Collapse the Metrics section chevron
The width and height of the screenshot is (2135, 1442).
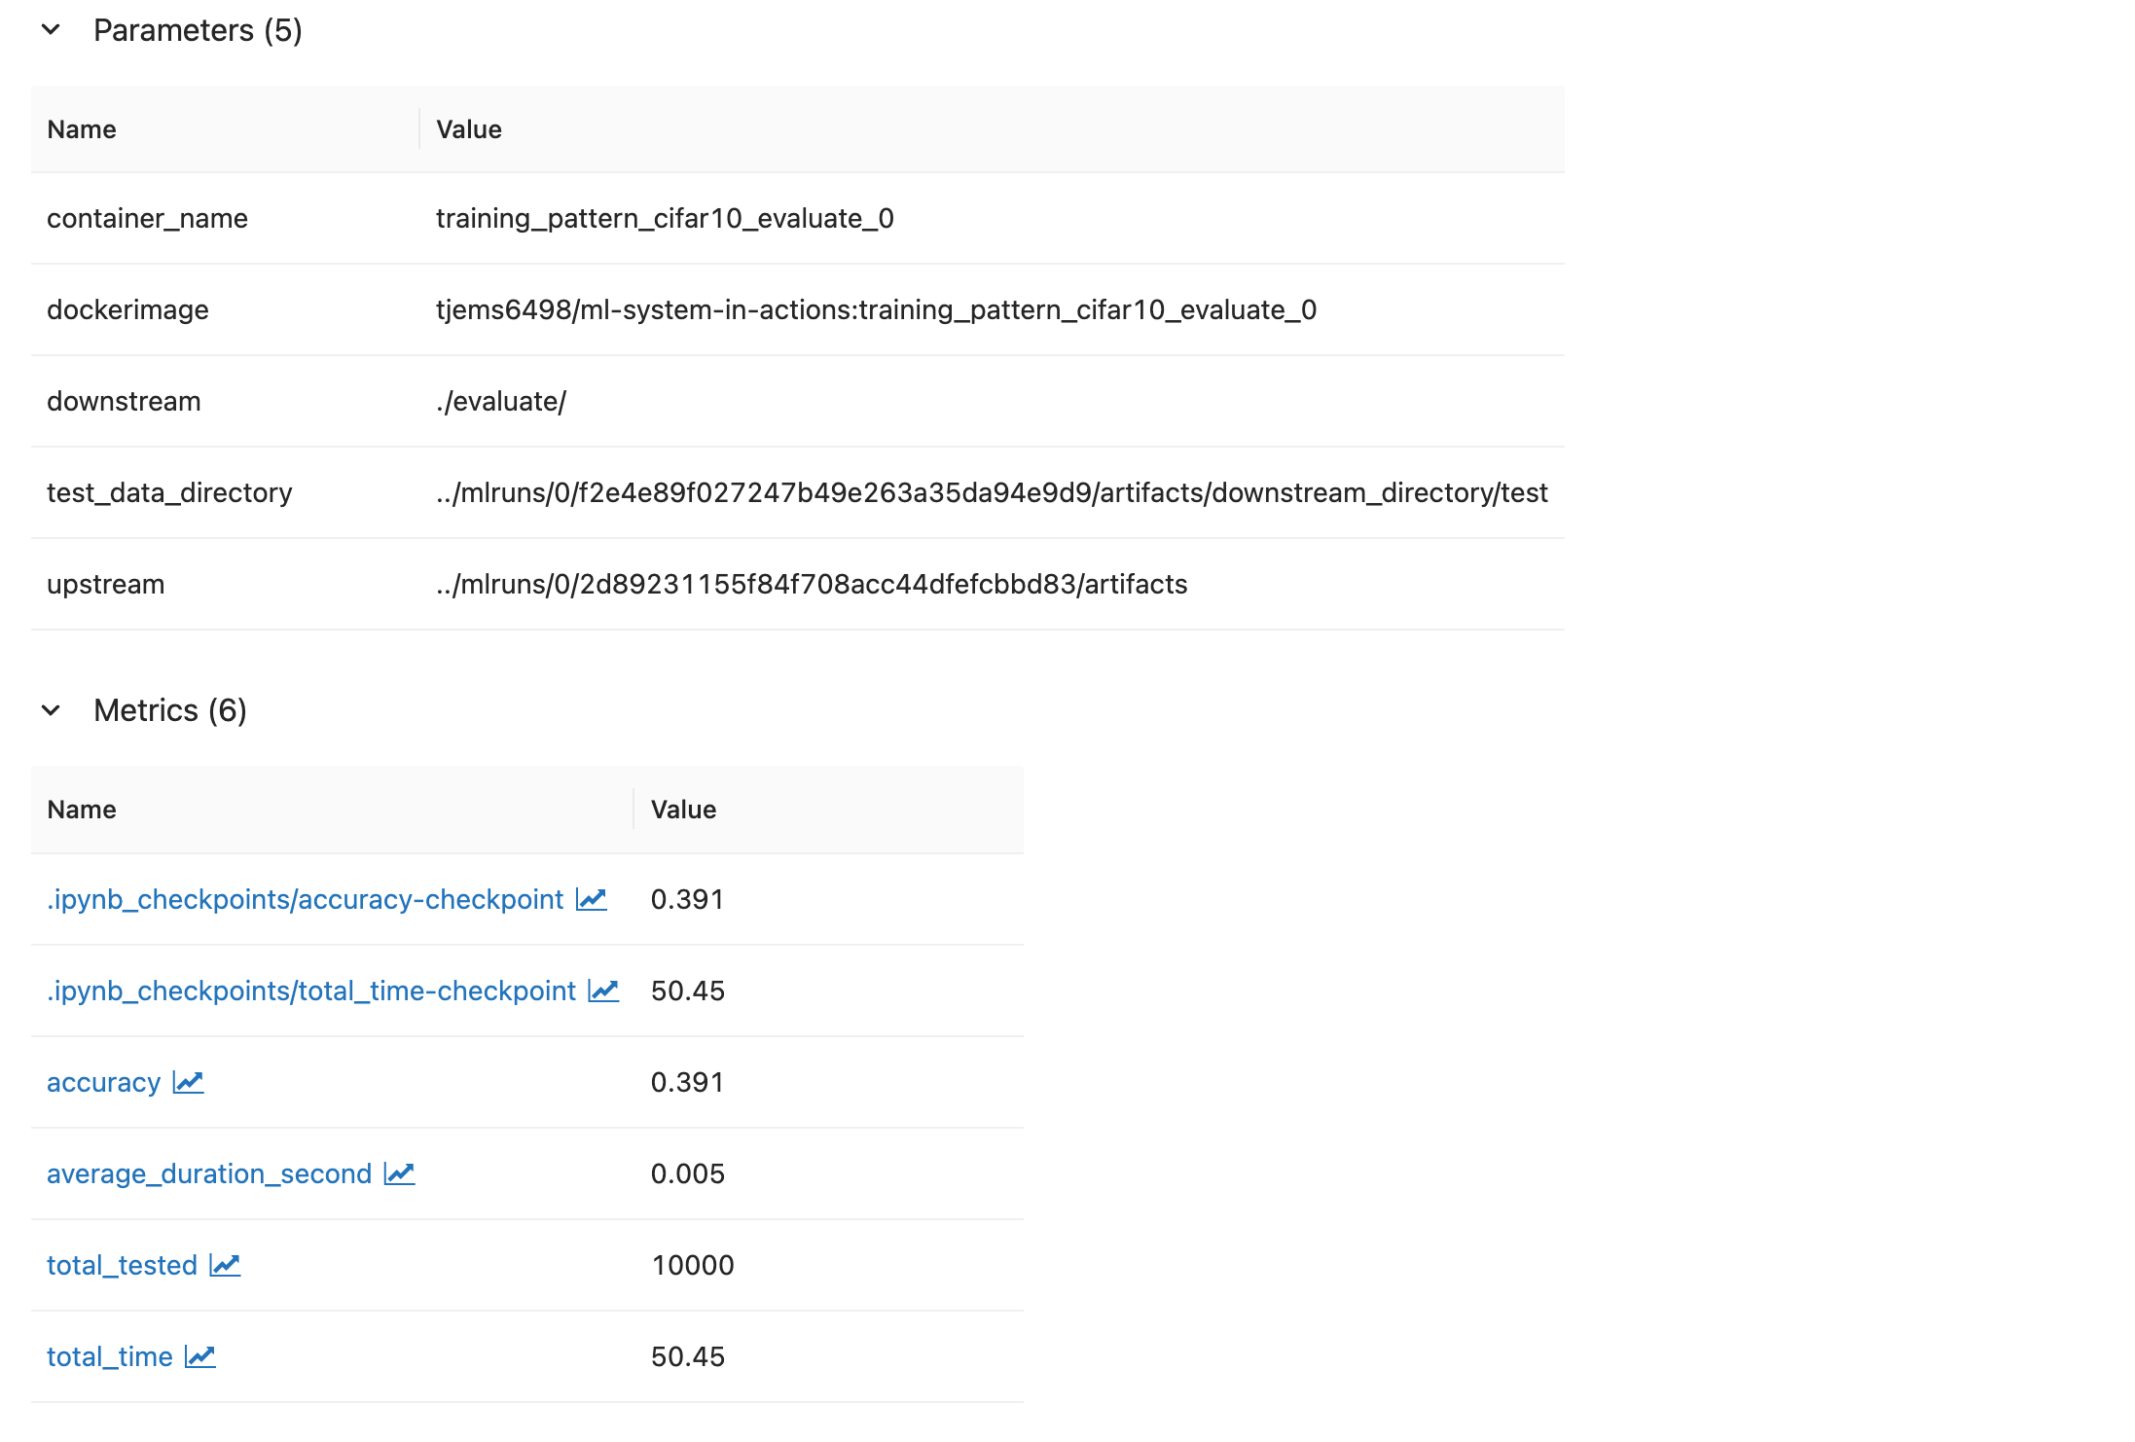tap(52, 710)
